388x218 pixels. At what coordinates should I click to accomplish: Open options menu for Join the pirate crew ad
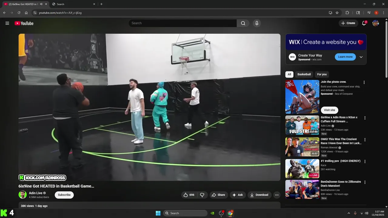click(x=364, y=82)
